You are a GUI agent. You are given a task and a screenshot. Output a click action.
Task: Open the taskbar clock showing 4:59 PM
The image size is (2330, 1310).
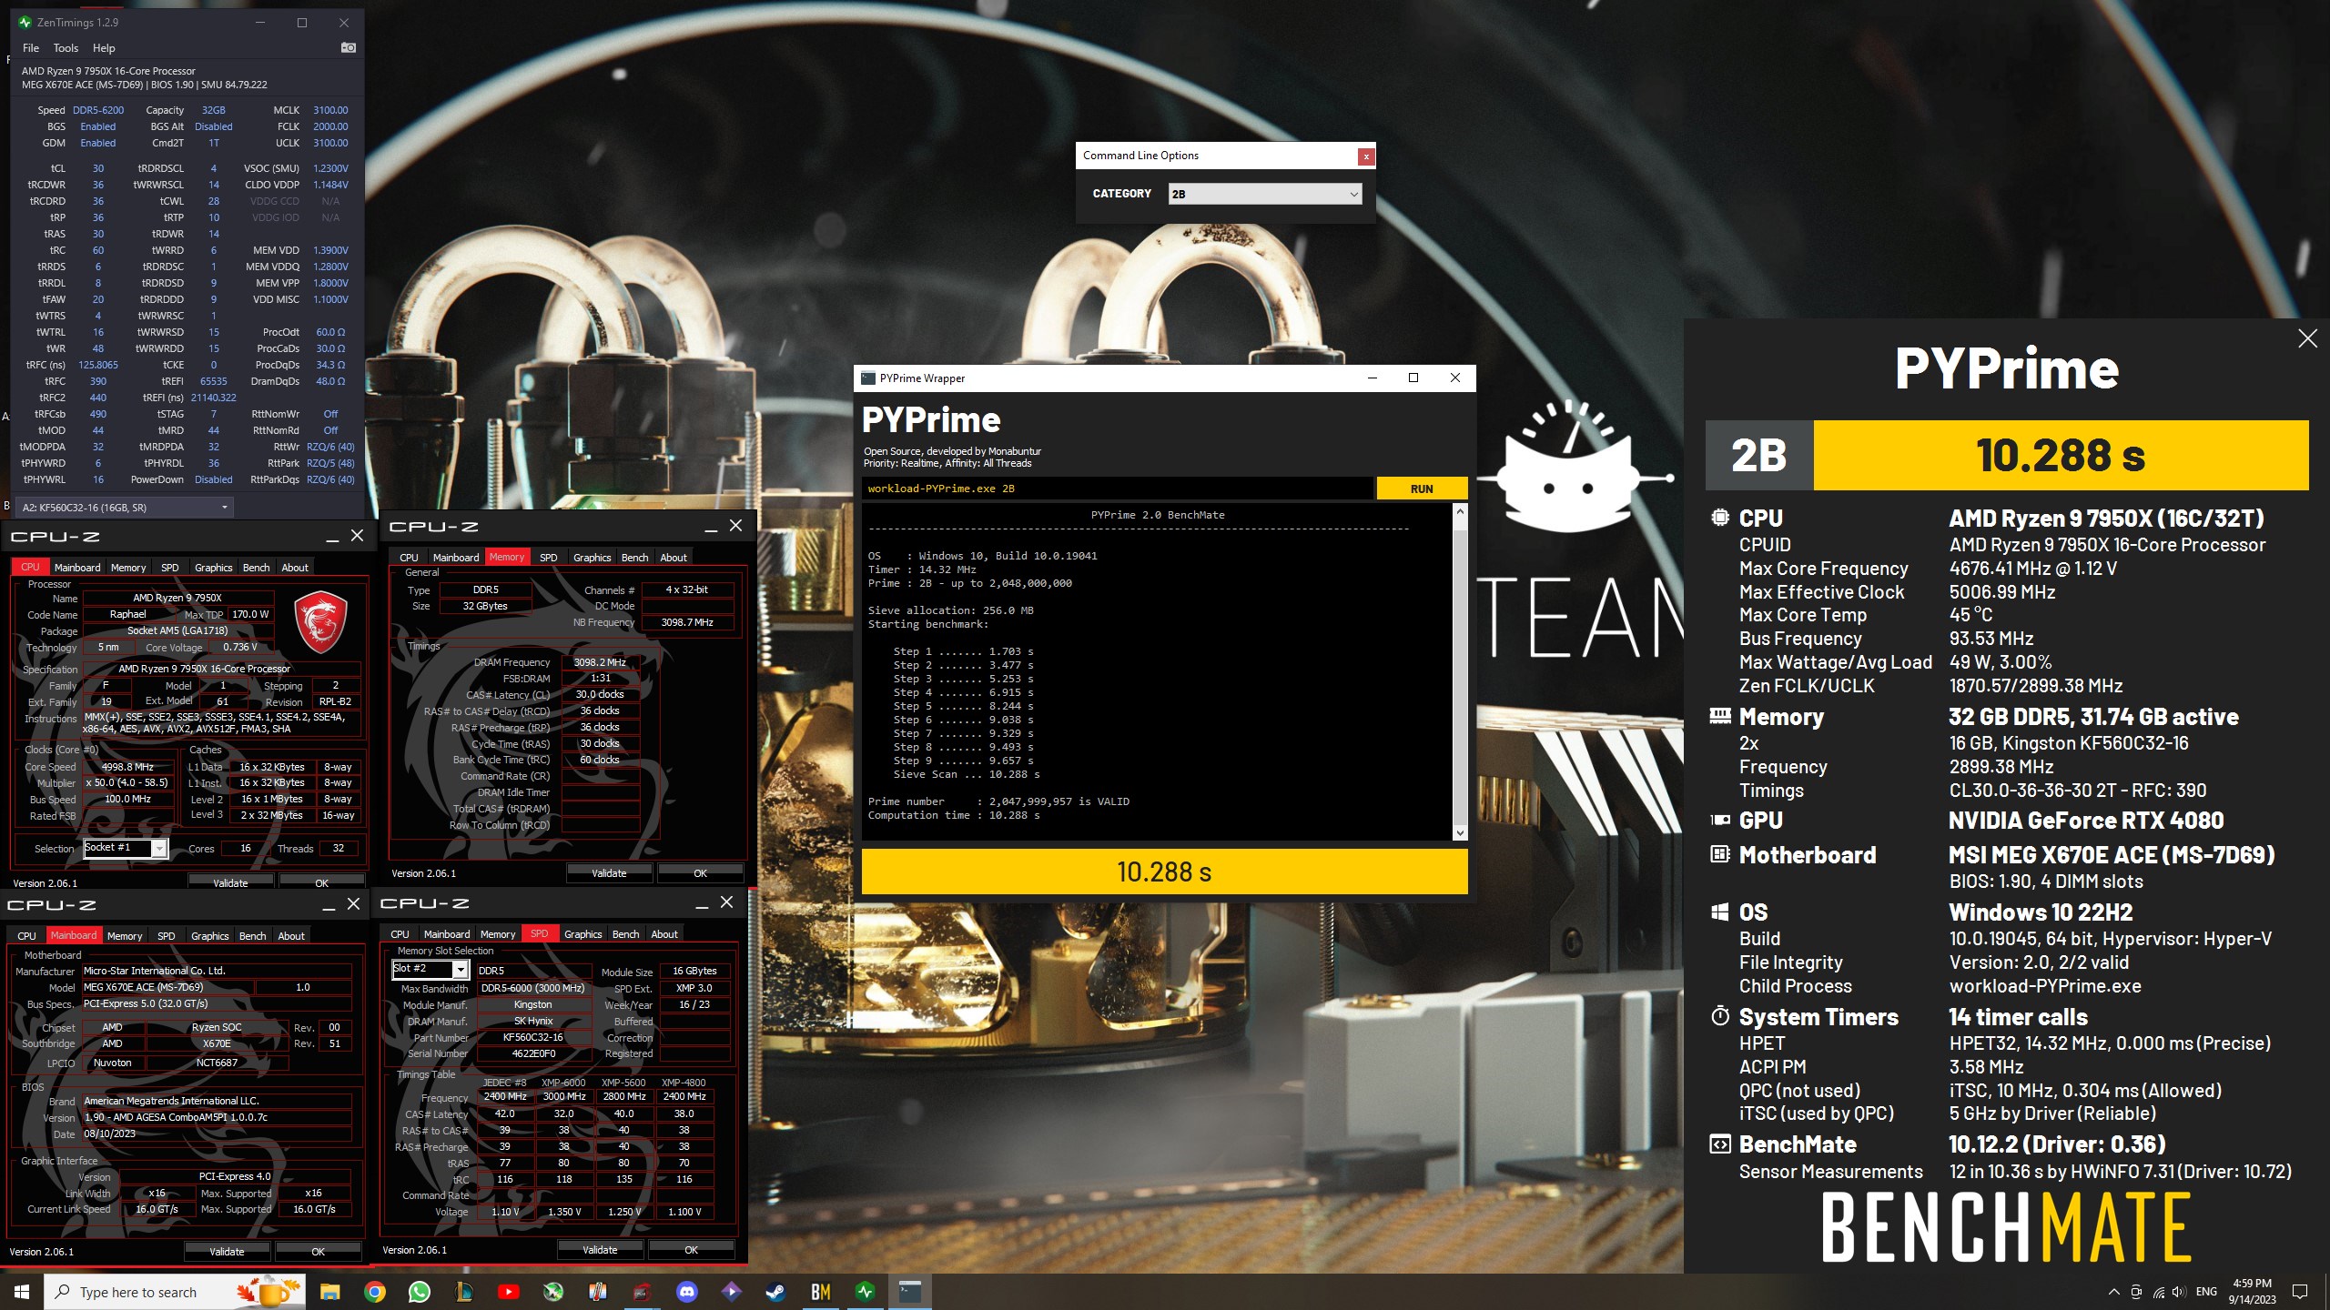coord(2252,1292)
